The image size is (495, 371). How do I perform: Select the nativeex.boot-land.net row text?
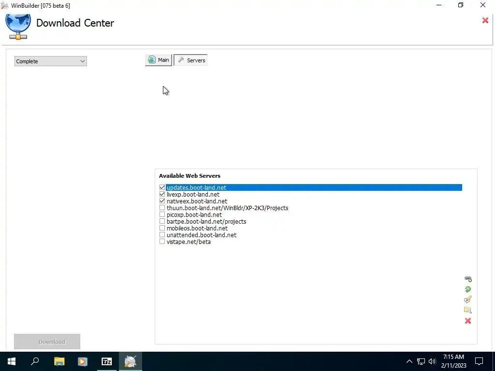pyautogui.click(x=197, y=201)
